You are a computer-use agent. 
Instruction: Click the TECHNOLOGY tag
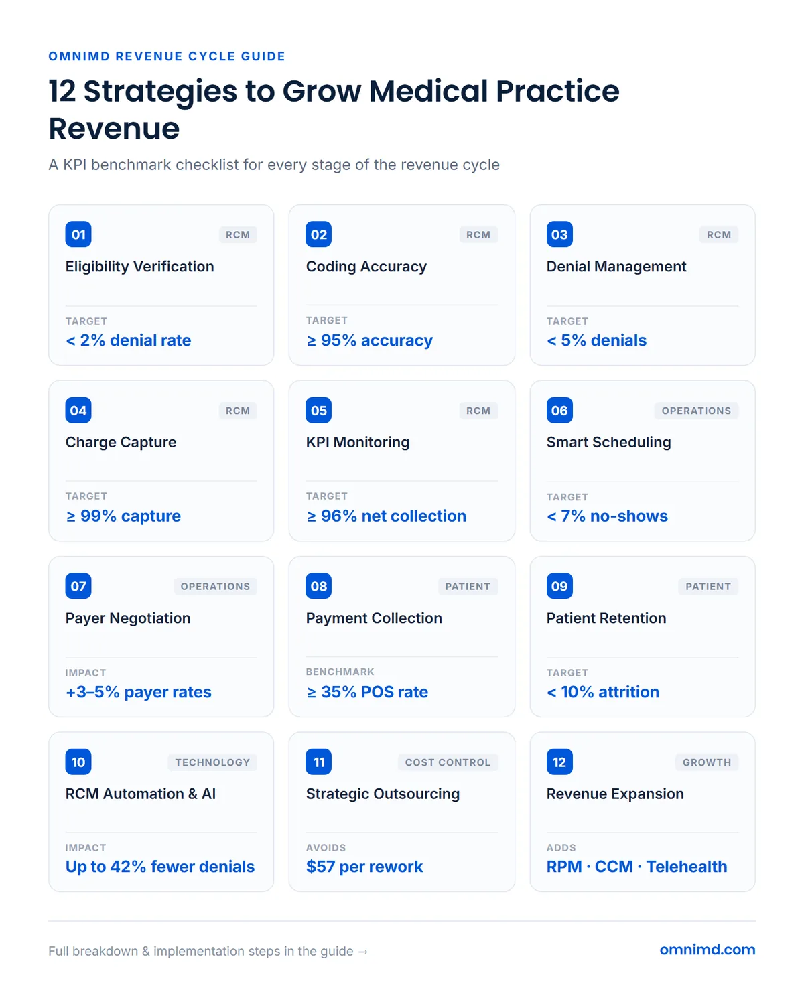tap(212, 762)
